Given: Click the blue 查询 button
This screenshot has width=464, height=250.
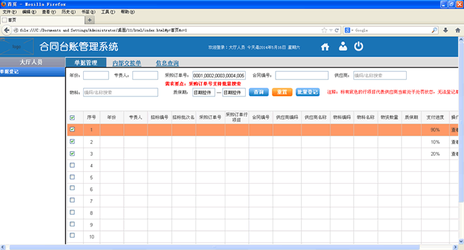Looking at the screenshot, I should click(258, 92).
